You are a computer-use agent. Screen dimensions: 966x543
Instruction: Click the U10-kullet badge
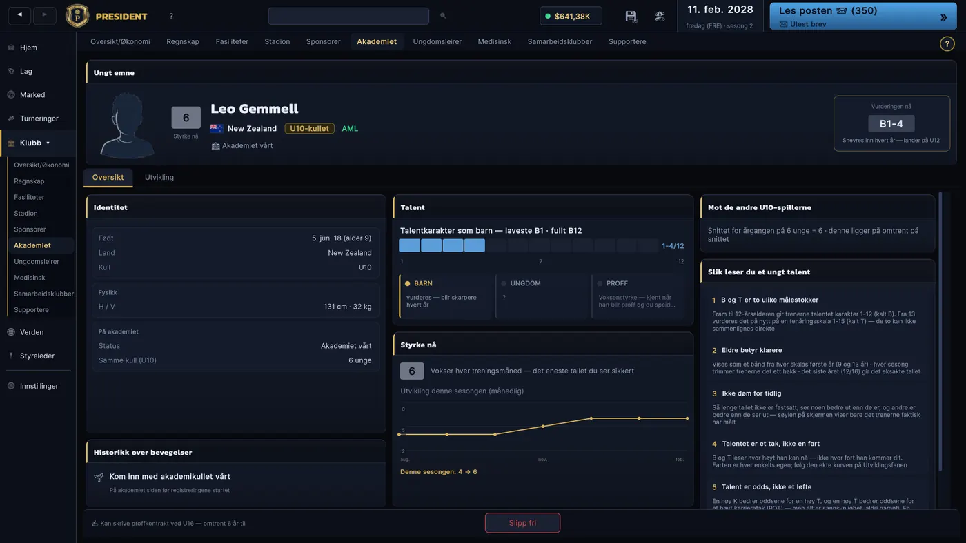[x=309, y=128]
